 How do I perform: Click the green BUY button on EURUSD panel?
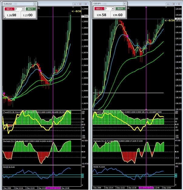30,9
